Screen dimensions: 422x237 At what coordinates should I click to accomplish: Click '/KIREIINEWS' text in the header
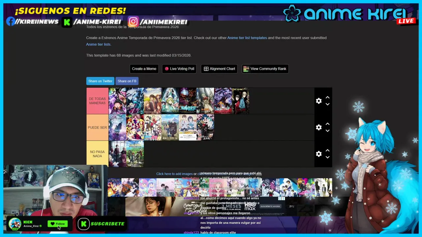click(37, 22)
